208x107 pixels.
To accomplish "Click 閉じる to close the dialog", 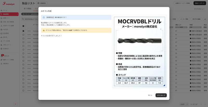I will point(150,95).
